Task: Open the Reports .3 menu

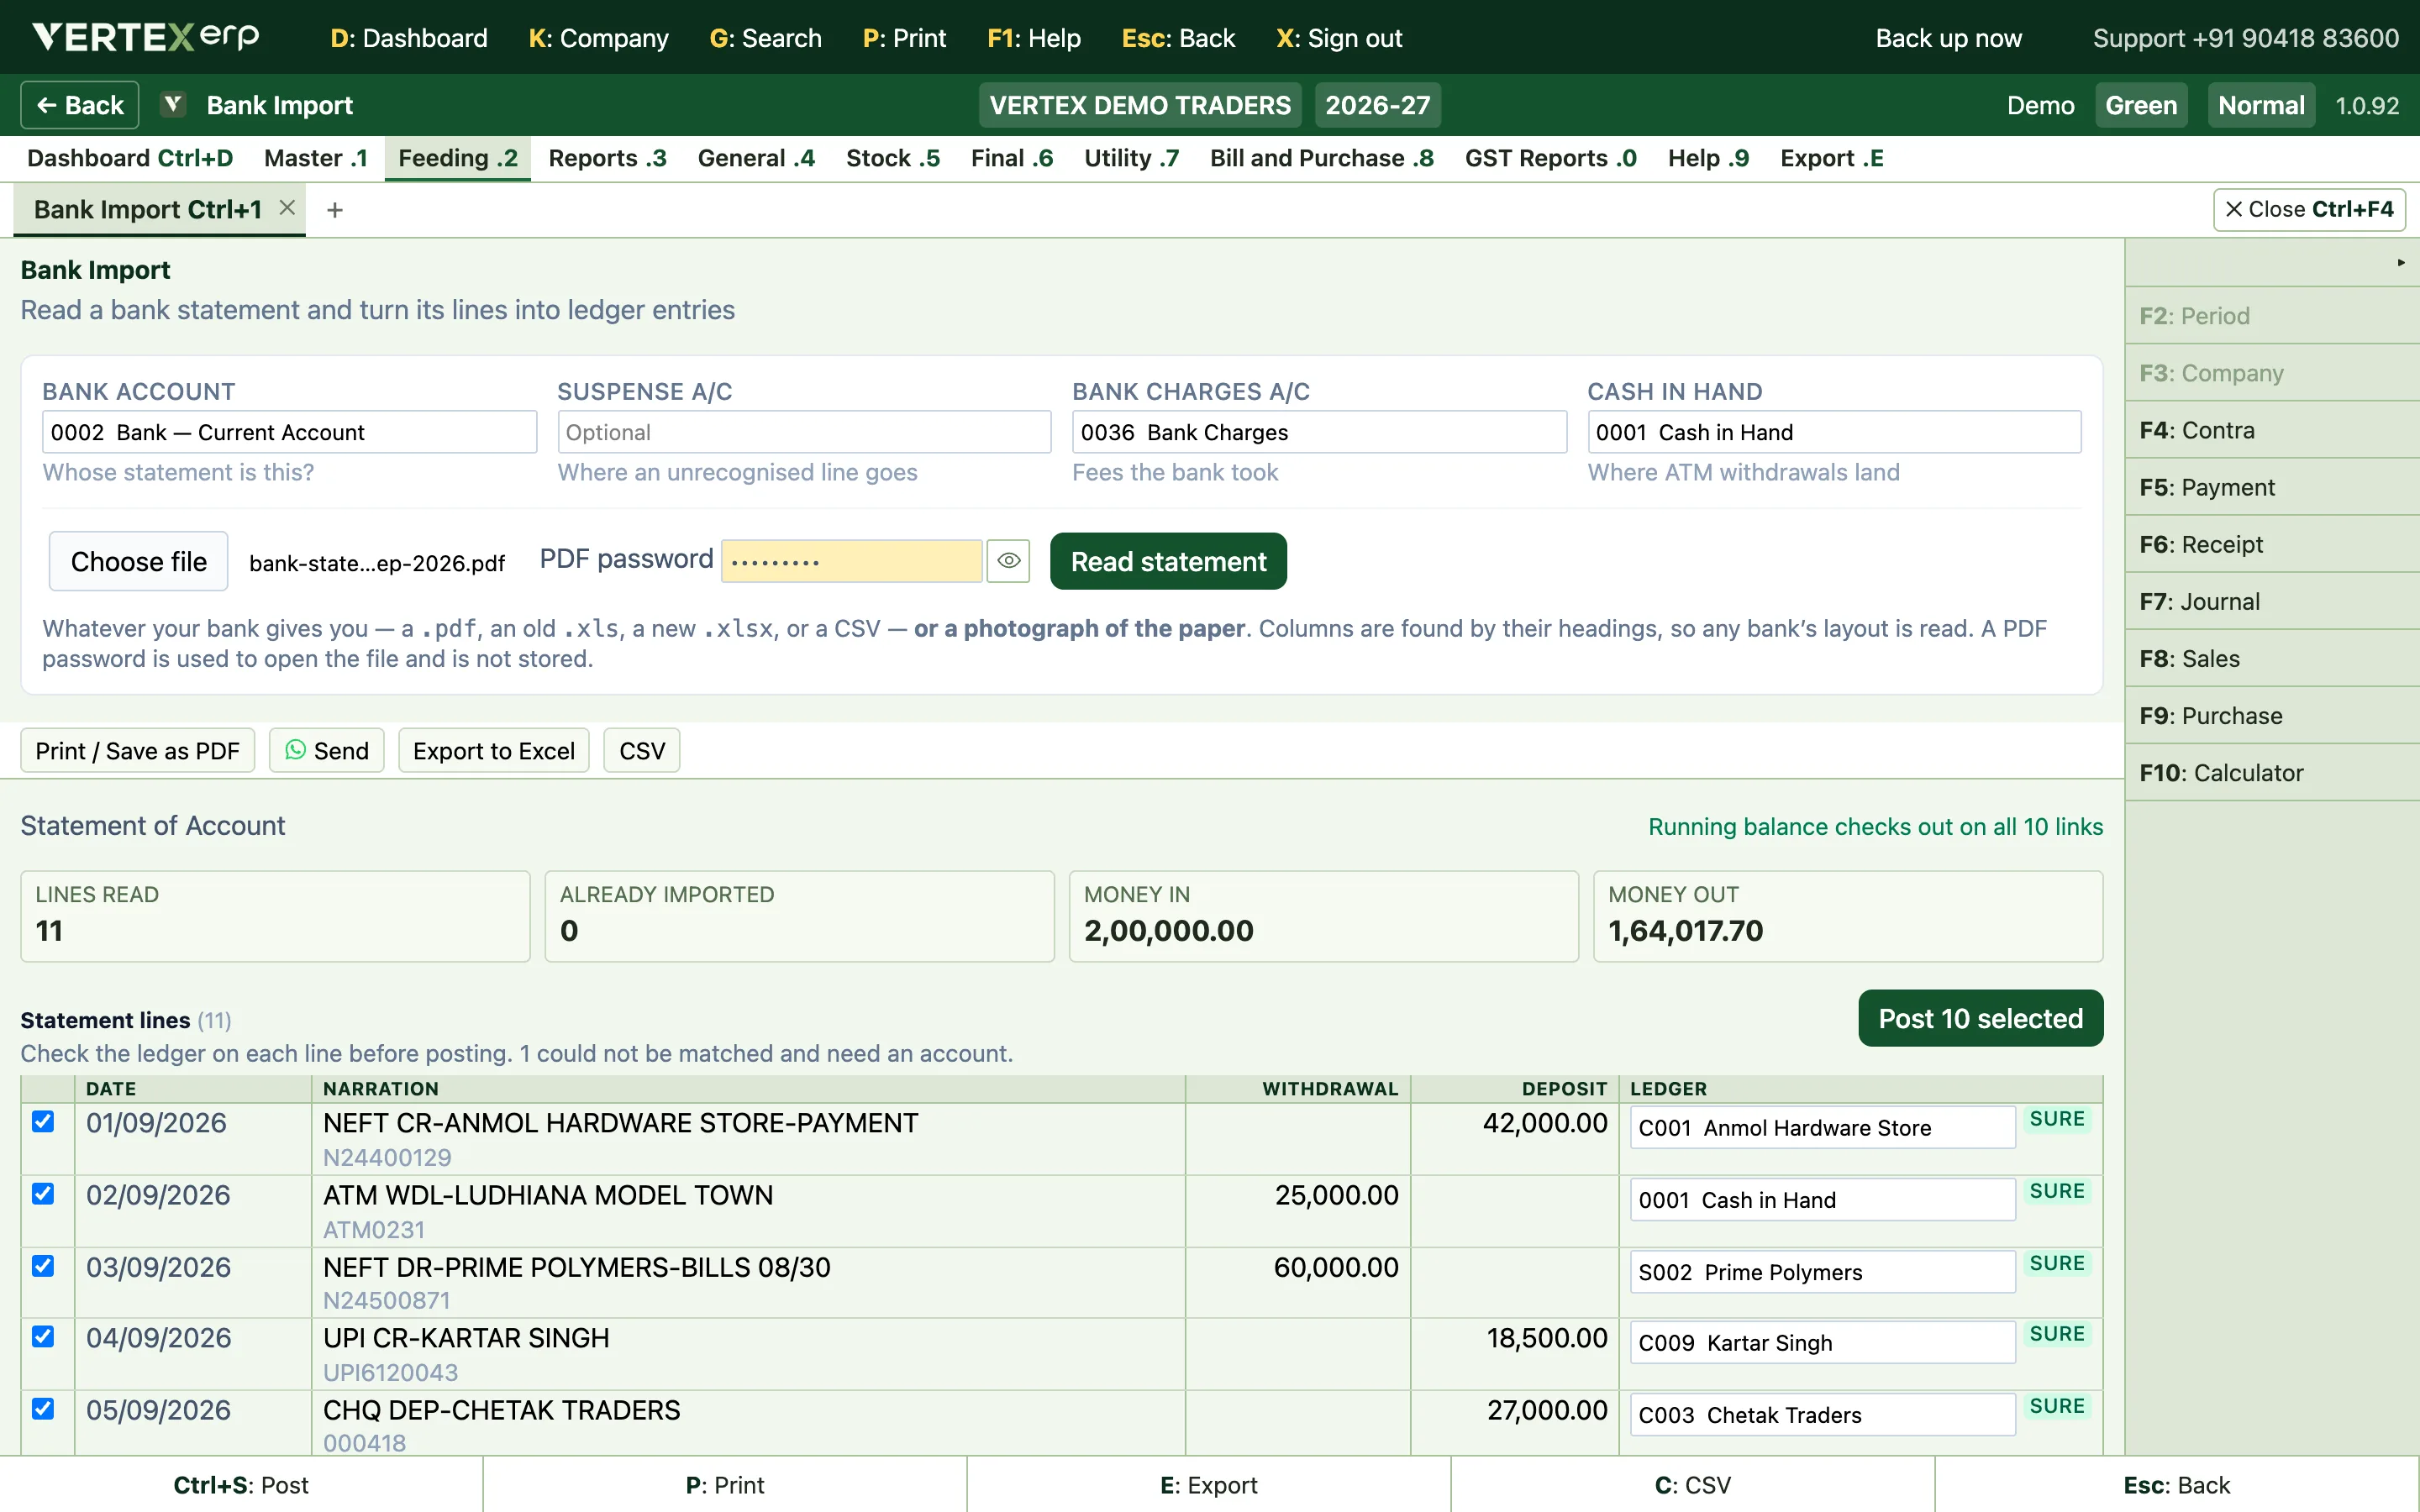Action: [x=607, y=158]
